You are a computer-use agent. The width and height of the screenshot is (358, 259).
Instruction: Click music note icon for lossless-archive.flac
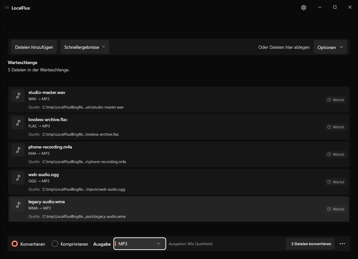[18, 122]
